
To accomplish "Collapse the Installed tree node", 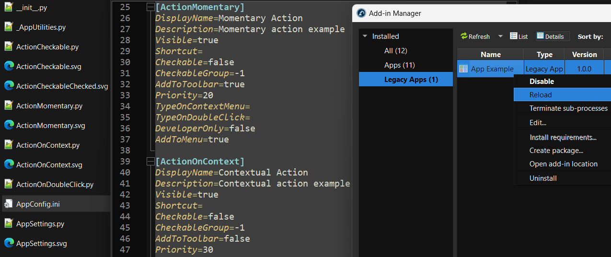I will tap(365, 36).
